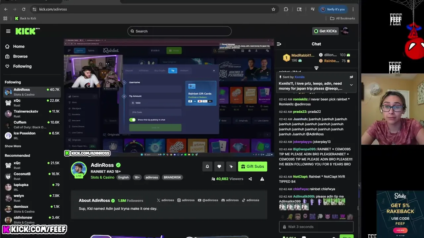Screen dimensions: 424x238
Task: Click the chat message input box
Action: point(316,227)
